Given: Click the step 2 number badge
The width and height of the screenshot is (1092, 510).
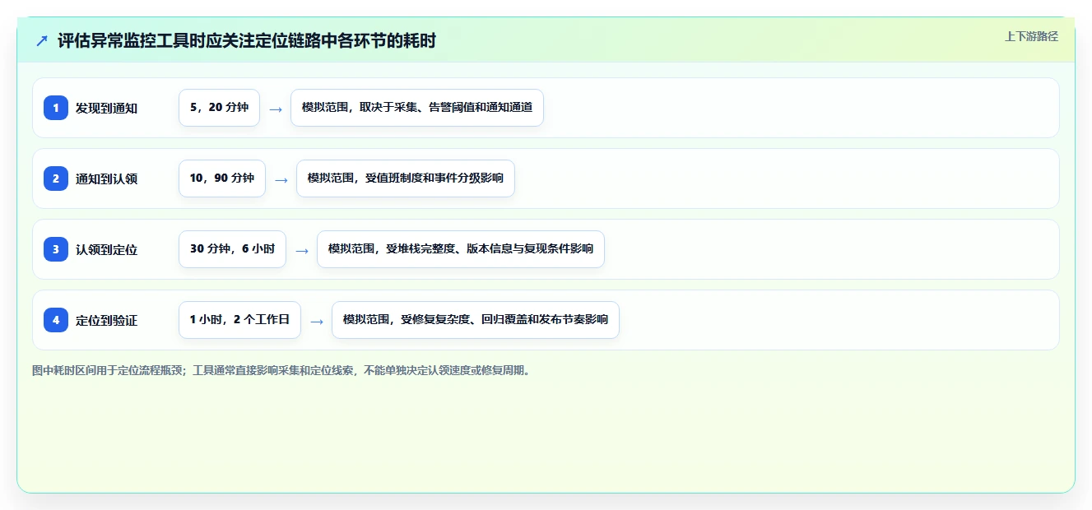Looking at the screenshot, I should (x=56, y=178).
